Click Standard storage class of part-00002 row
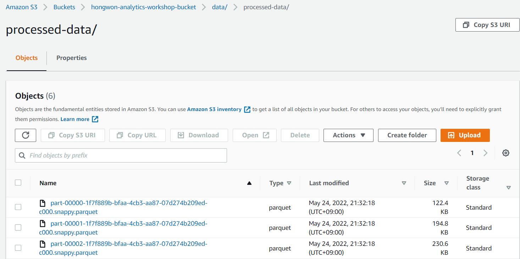520x259 pixels. [x=479, y=248]
